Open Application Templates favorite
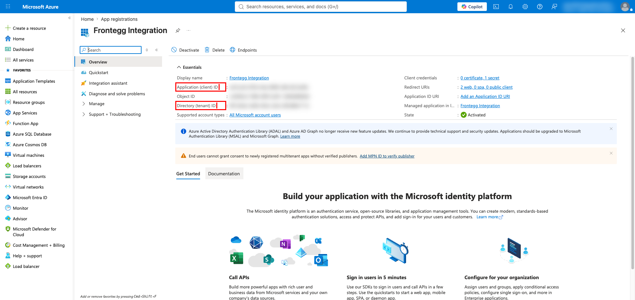Image resolution: width=635 pixels, height=300 pixels. point(34,81)
